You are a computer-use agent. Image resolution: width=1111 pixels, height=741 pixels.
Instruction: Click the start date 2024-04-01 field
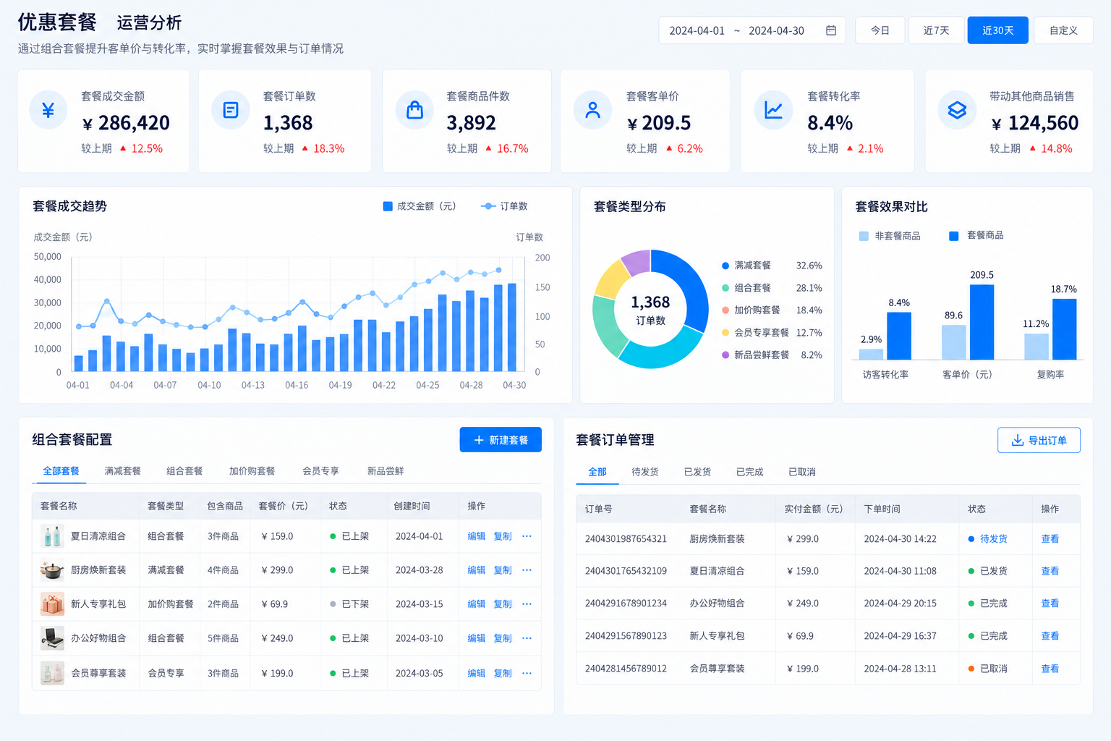pyautogui.click(x=697, y=30)
